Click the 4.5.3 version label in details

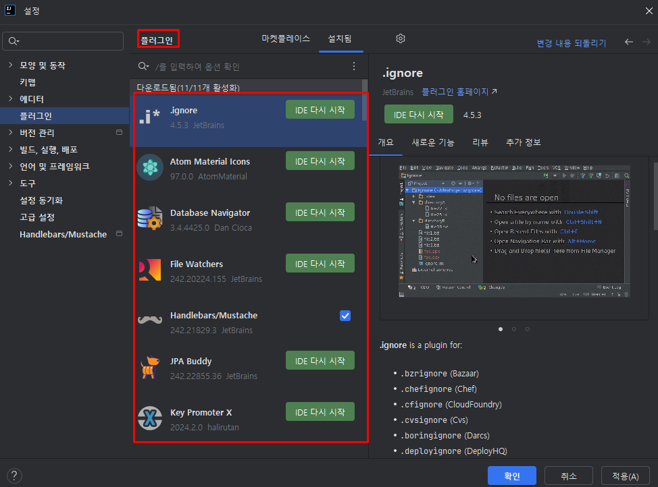(x=472, y=115)
